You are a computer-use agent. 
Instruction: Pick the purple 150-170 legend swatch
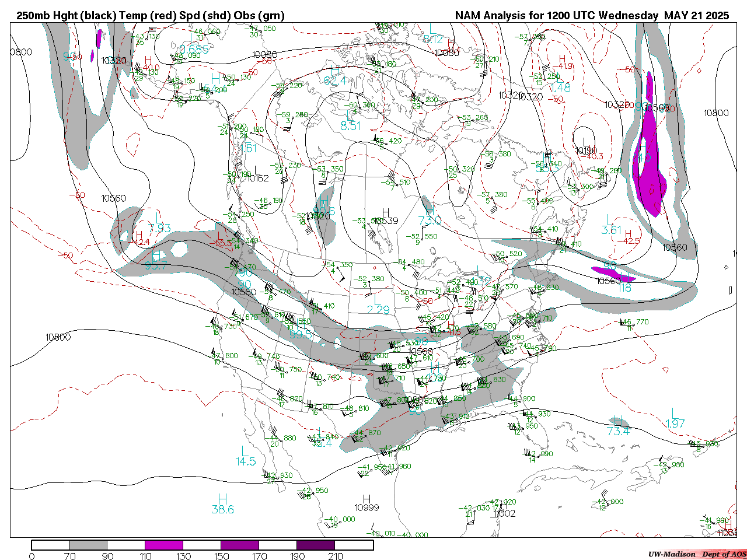click(240, 545)
